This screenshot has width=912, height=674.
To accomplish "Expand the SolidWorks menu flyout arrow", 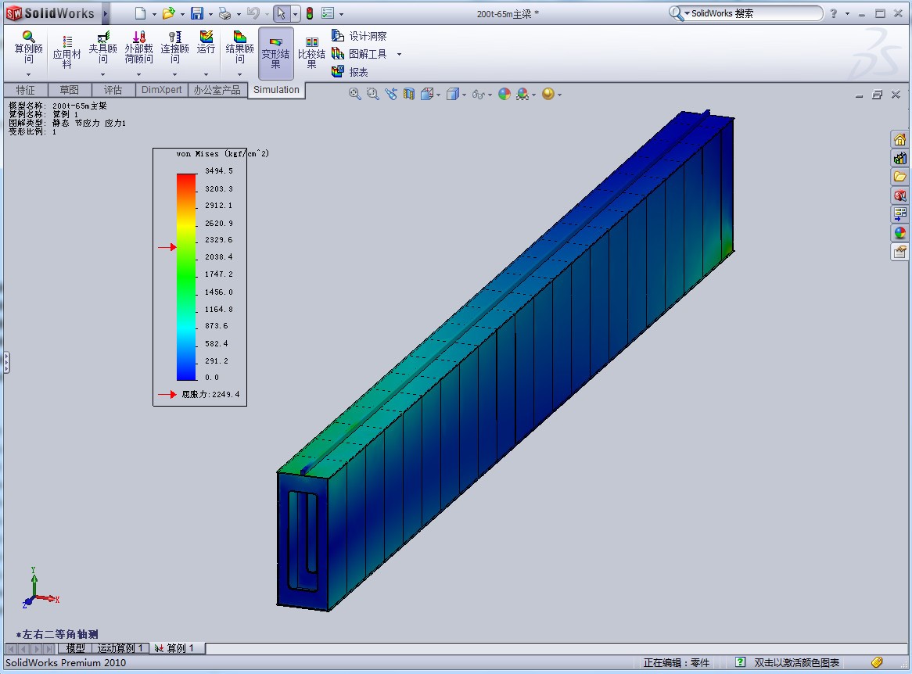I will (106, 13).
